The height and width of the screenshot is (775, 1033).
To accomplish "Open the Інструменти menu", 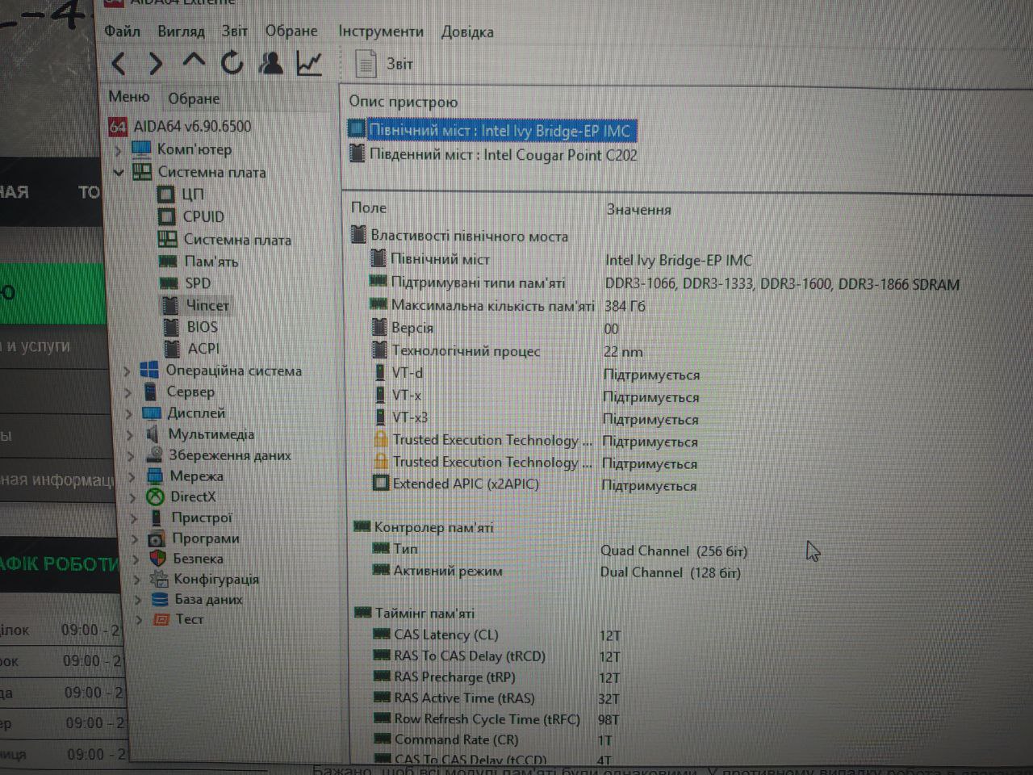I will click(381, 31).
